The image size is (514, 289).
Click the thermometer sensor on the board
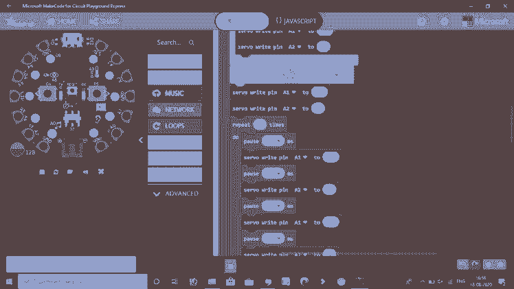click(96, 71)
